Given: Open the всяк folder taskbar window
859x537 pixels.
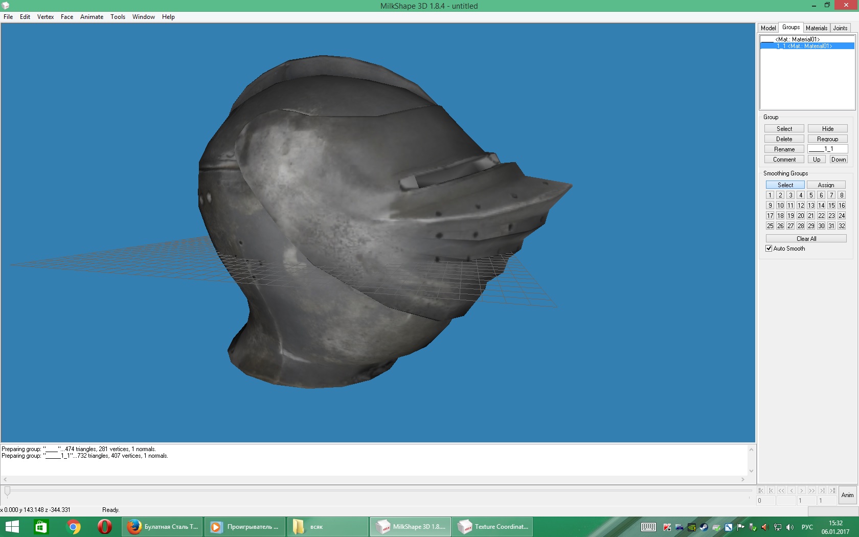Looking at the screenshot, I should 328,527.
